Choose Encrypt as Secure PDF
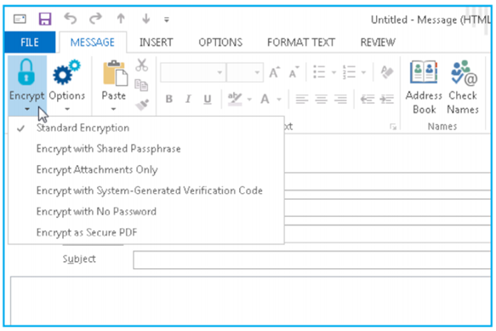Viewport: 496px width, 331px height. point(87,232)
